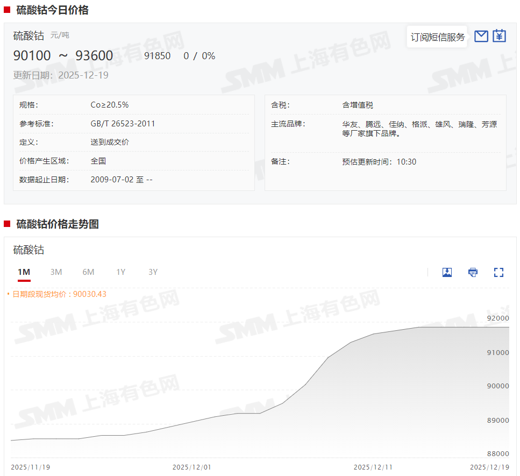Screen dimensions: 520x476
Task: Click the 2025/12/19 end date label
Action: tap(489, 467)
